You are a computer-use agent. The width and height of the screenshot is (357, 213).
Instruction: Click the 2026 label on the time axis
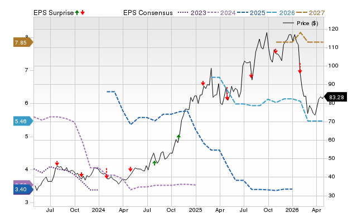pos(292,210)
